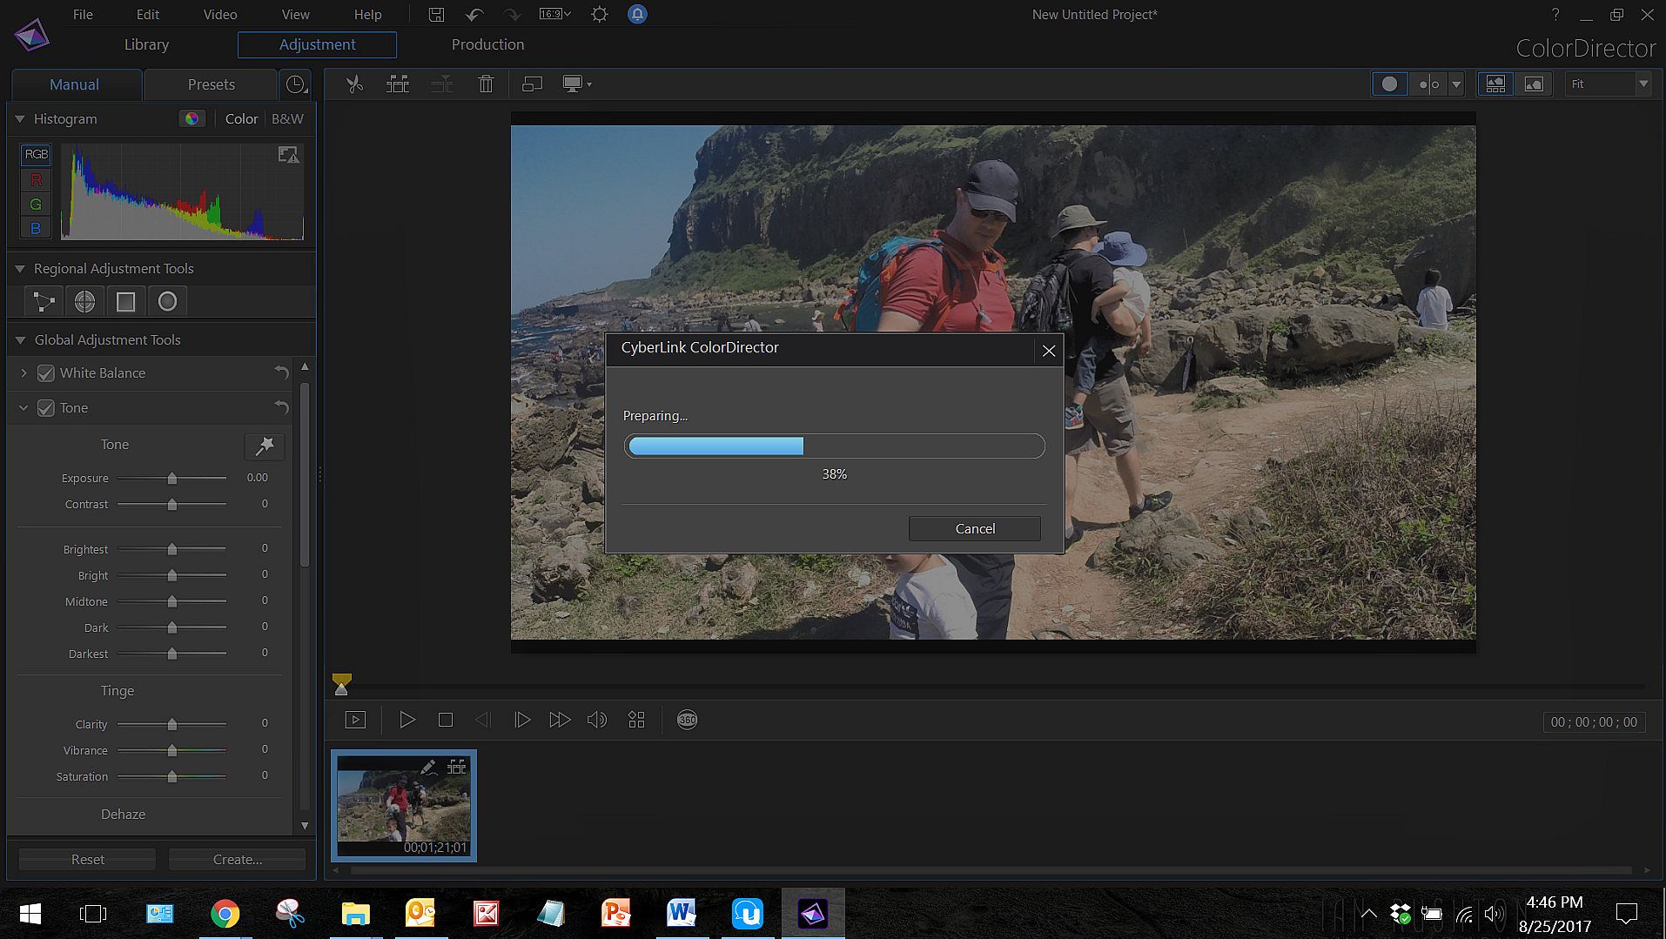Image resolution: width=1666 pixels, height=939 pixels.
Task: Switch histogram to B&W mode
Action: point(287,119)
